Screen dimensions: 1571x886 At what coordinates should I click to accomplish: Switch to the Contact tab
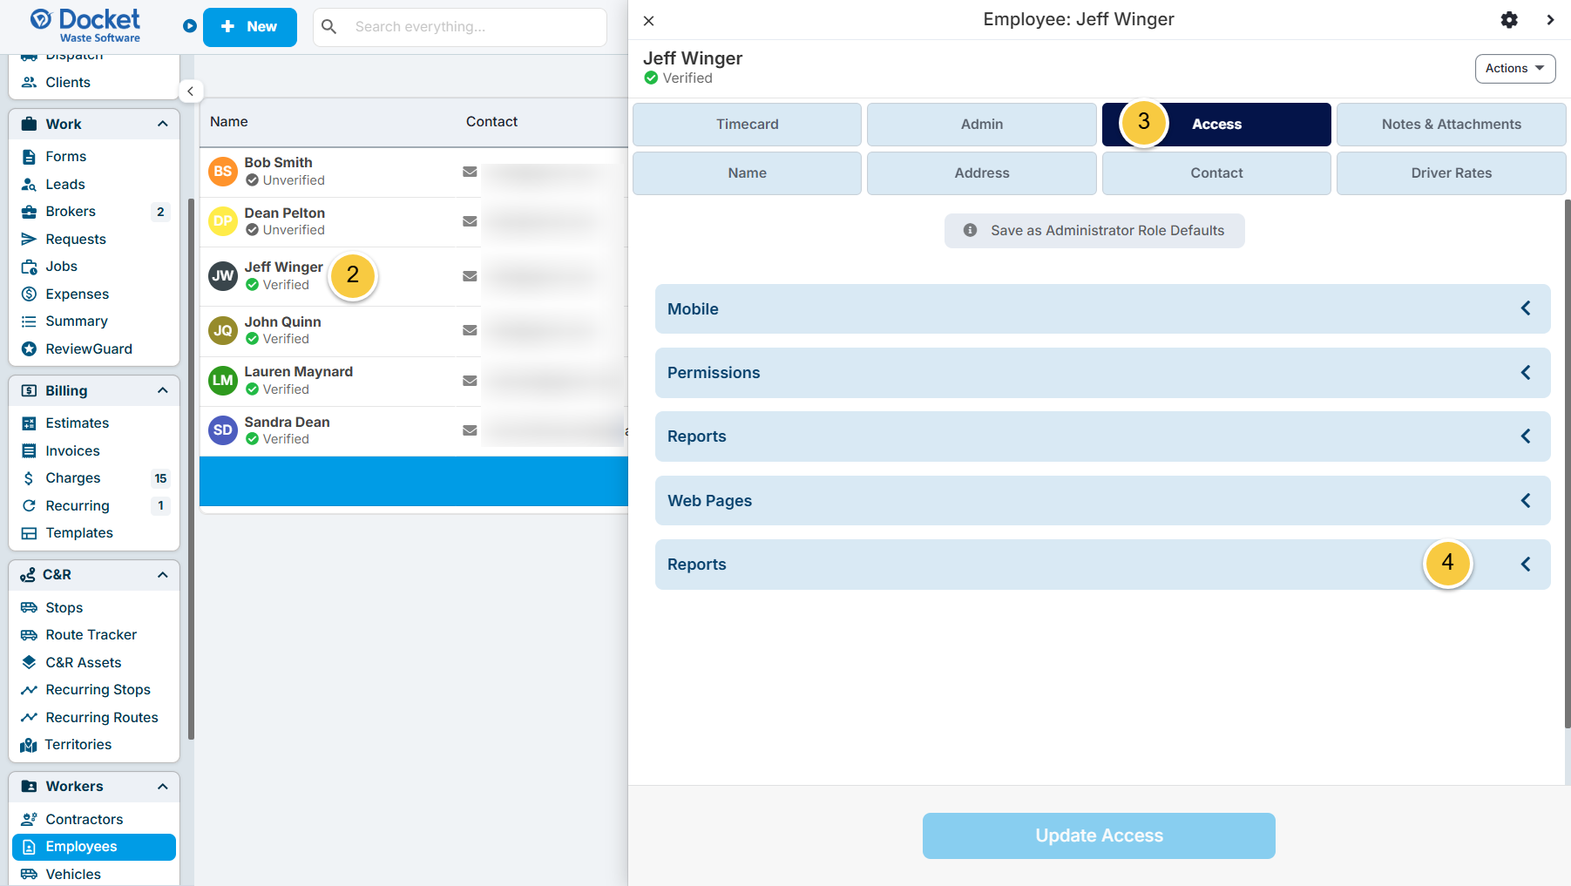(1216, 173)
